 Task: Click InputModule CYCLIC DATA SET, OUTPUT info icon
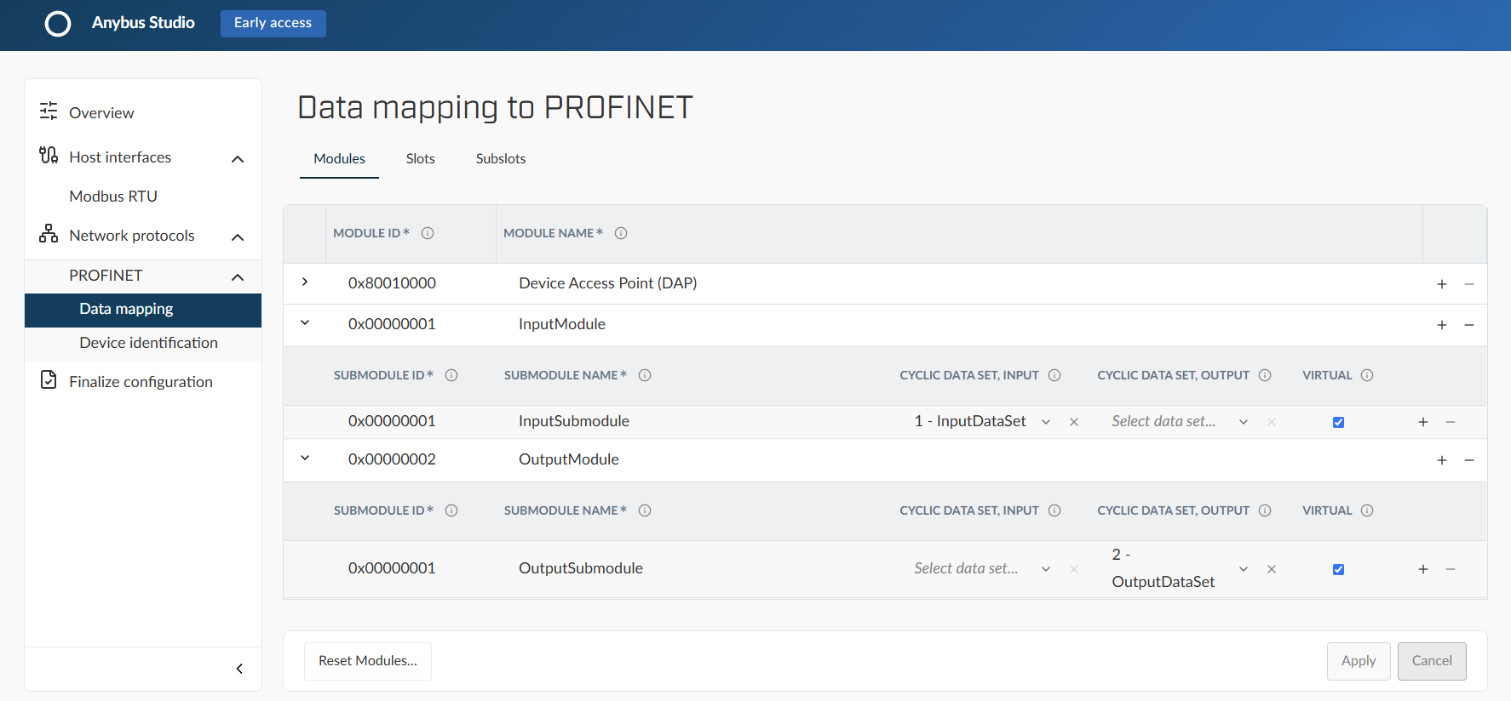pyautogui.click(x=1265, y=375)
